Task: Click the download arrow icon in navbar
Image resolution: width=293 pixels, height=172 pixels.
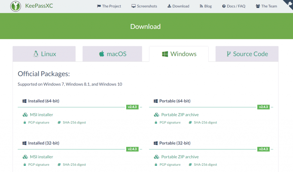Action: (169, 6)
